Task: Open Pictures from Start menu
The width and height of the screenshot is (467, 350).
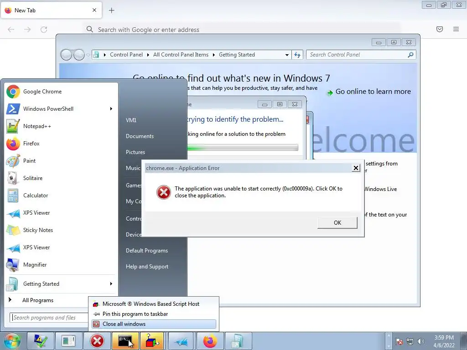Action: 135,152
